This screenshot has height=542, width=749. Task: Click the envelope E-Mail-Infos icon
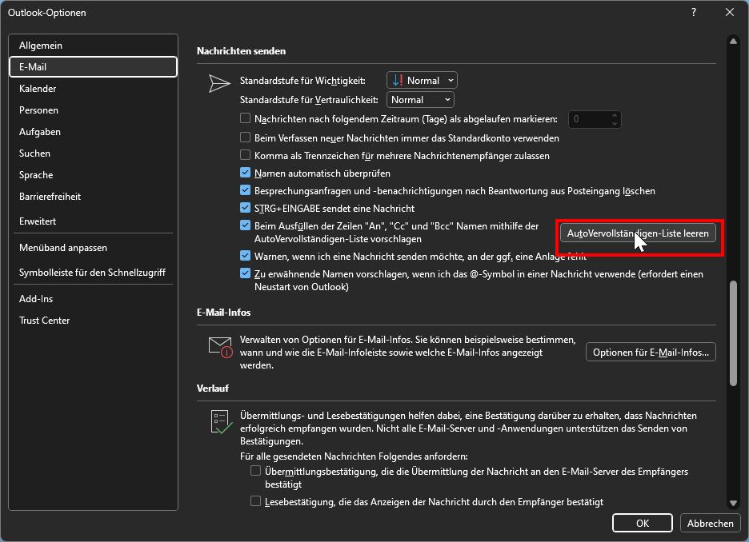coord(219,347)
